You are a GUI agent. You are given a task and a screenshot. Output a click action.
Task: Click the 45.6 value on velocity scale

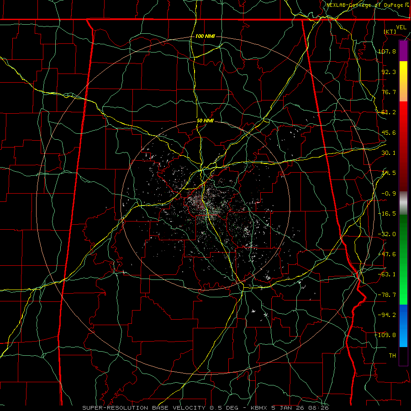[x=389, y=132]
